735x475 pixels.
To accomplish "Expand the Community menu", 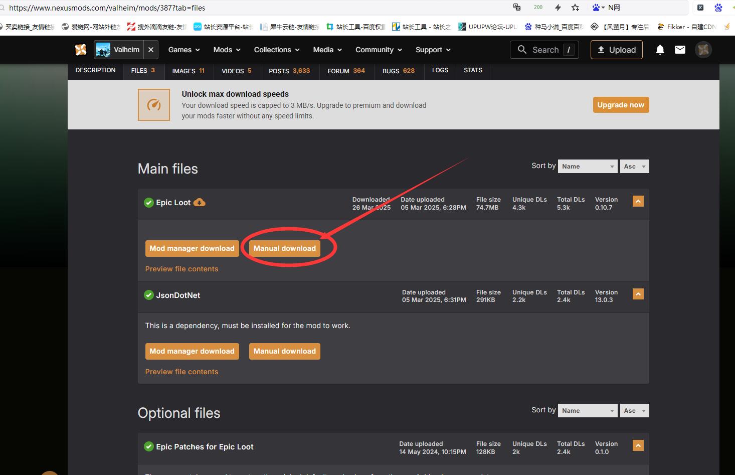I will tap(379, 50).
